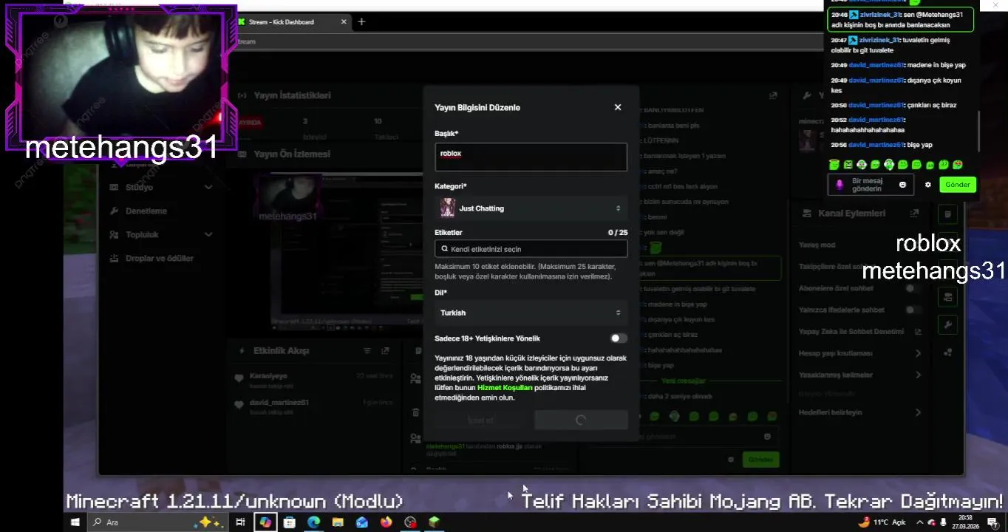This screenshot has width=1008, height=532.
Task: Click the İptal et cancel button
Action: tap(480, 420)
